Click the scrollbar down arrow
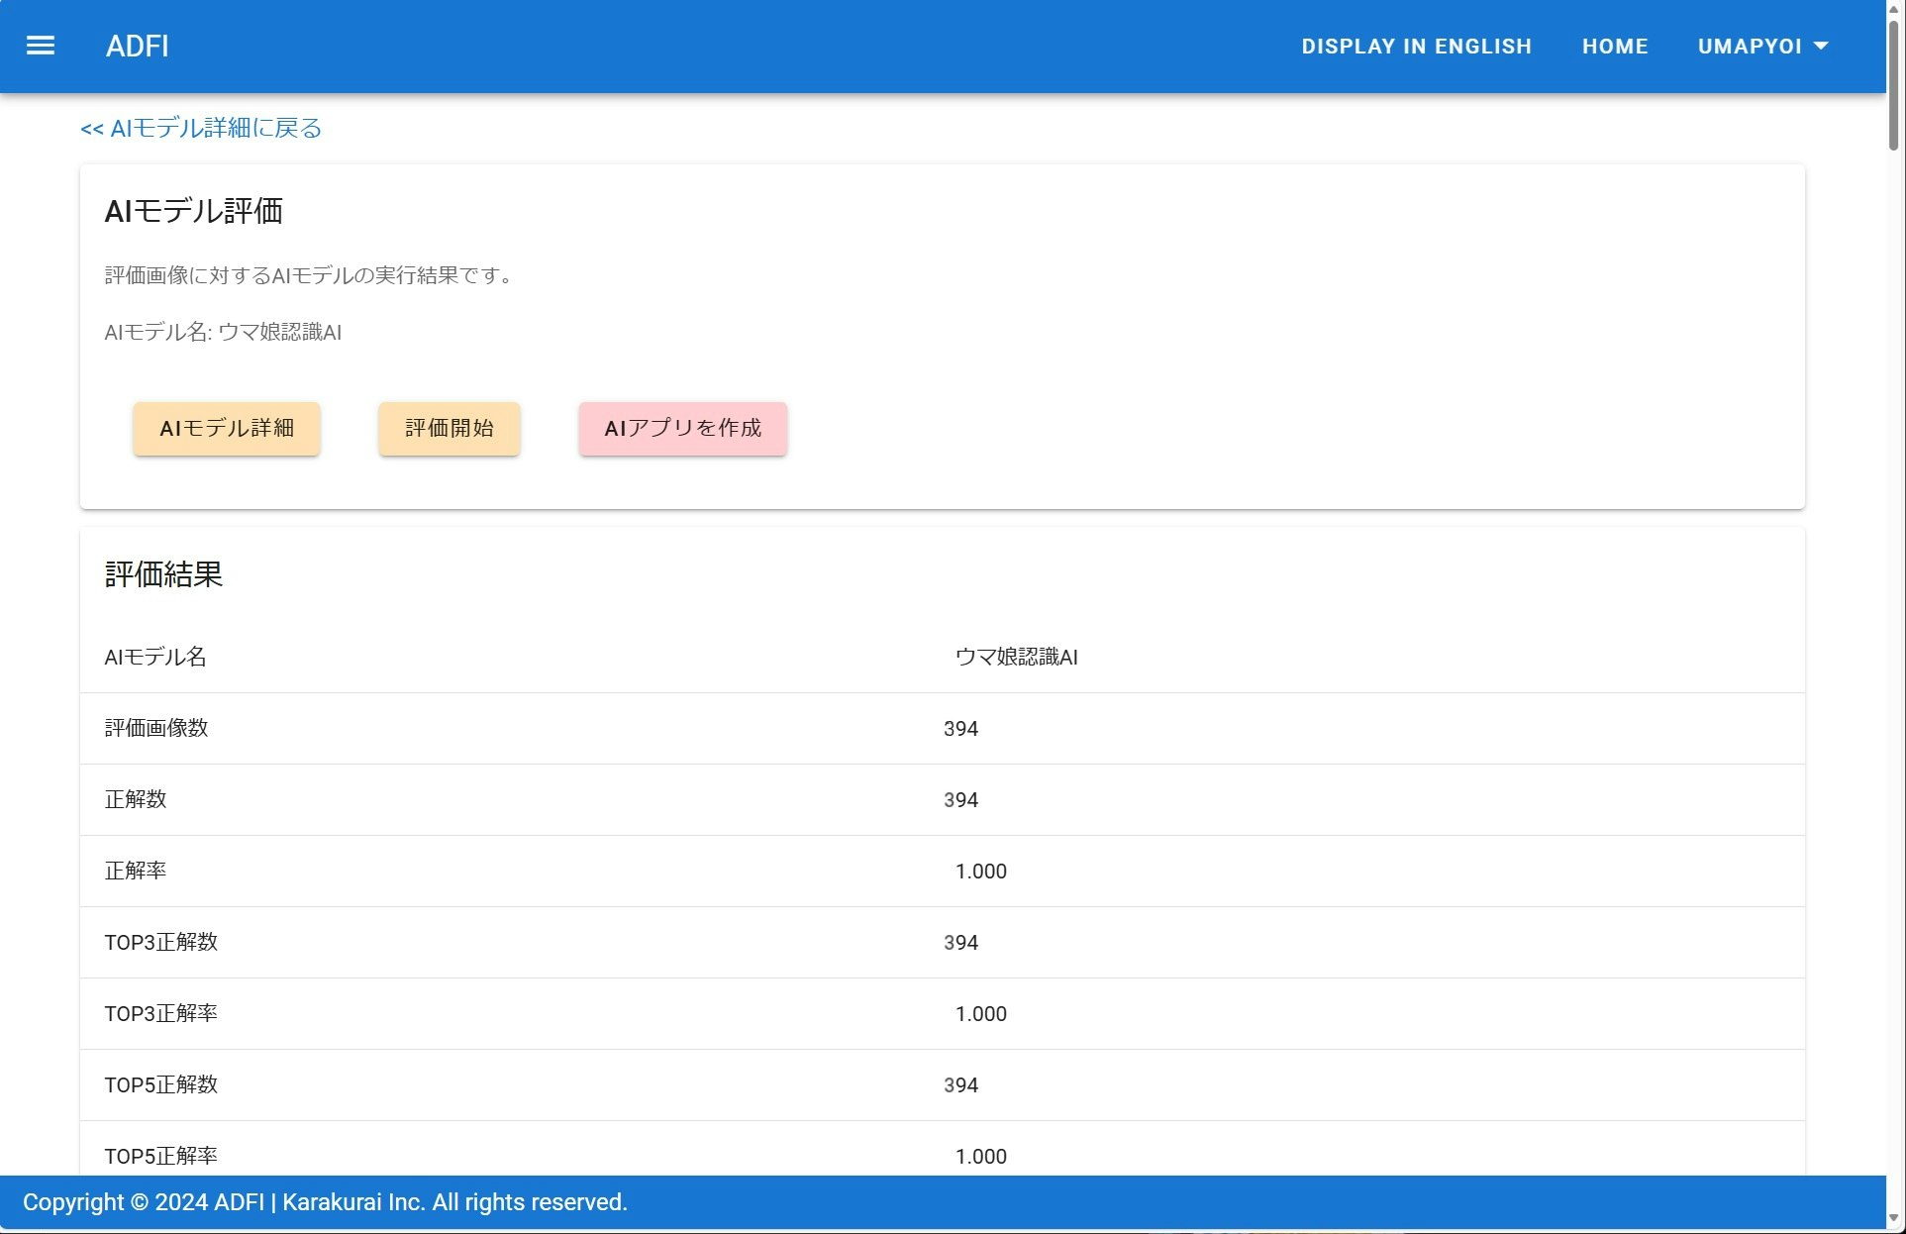Image resolution: width=1906 pixels, height=1234 pixels. (x=1894, y=1218)
